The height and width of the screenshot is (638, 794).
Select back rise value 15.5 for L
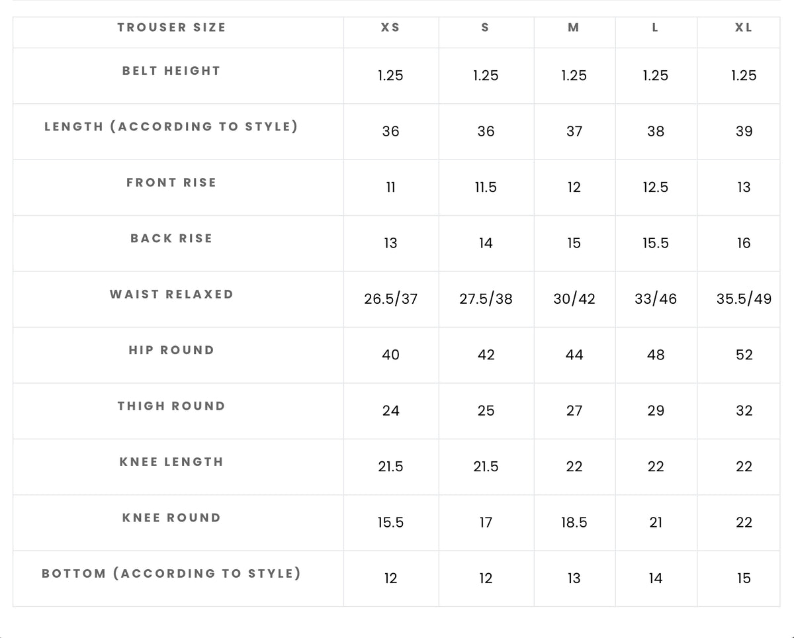(x=655, y=244)
